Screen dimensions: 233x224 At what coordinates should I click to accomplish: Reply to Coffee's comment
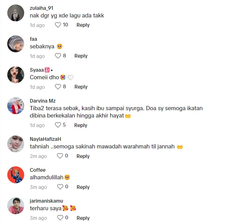click(x=83, y=187)
